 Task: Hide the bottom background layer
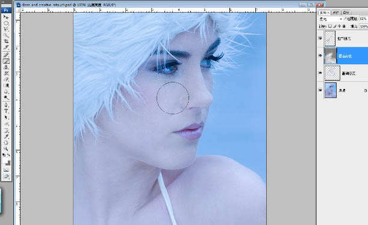click(320, 90)
